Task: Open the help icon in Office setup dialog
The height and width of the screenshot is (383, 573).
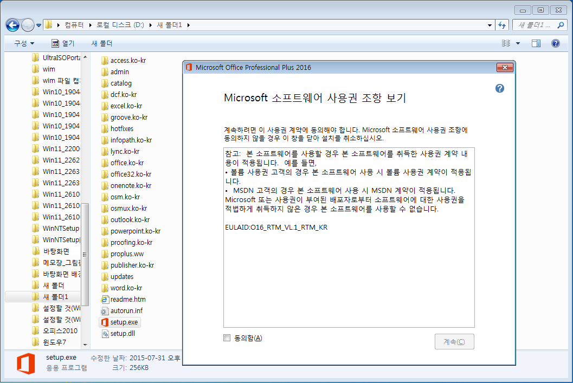Action: (x=500, y=88)
